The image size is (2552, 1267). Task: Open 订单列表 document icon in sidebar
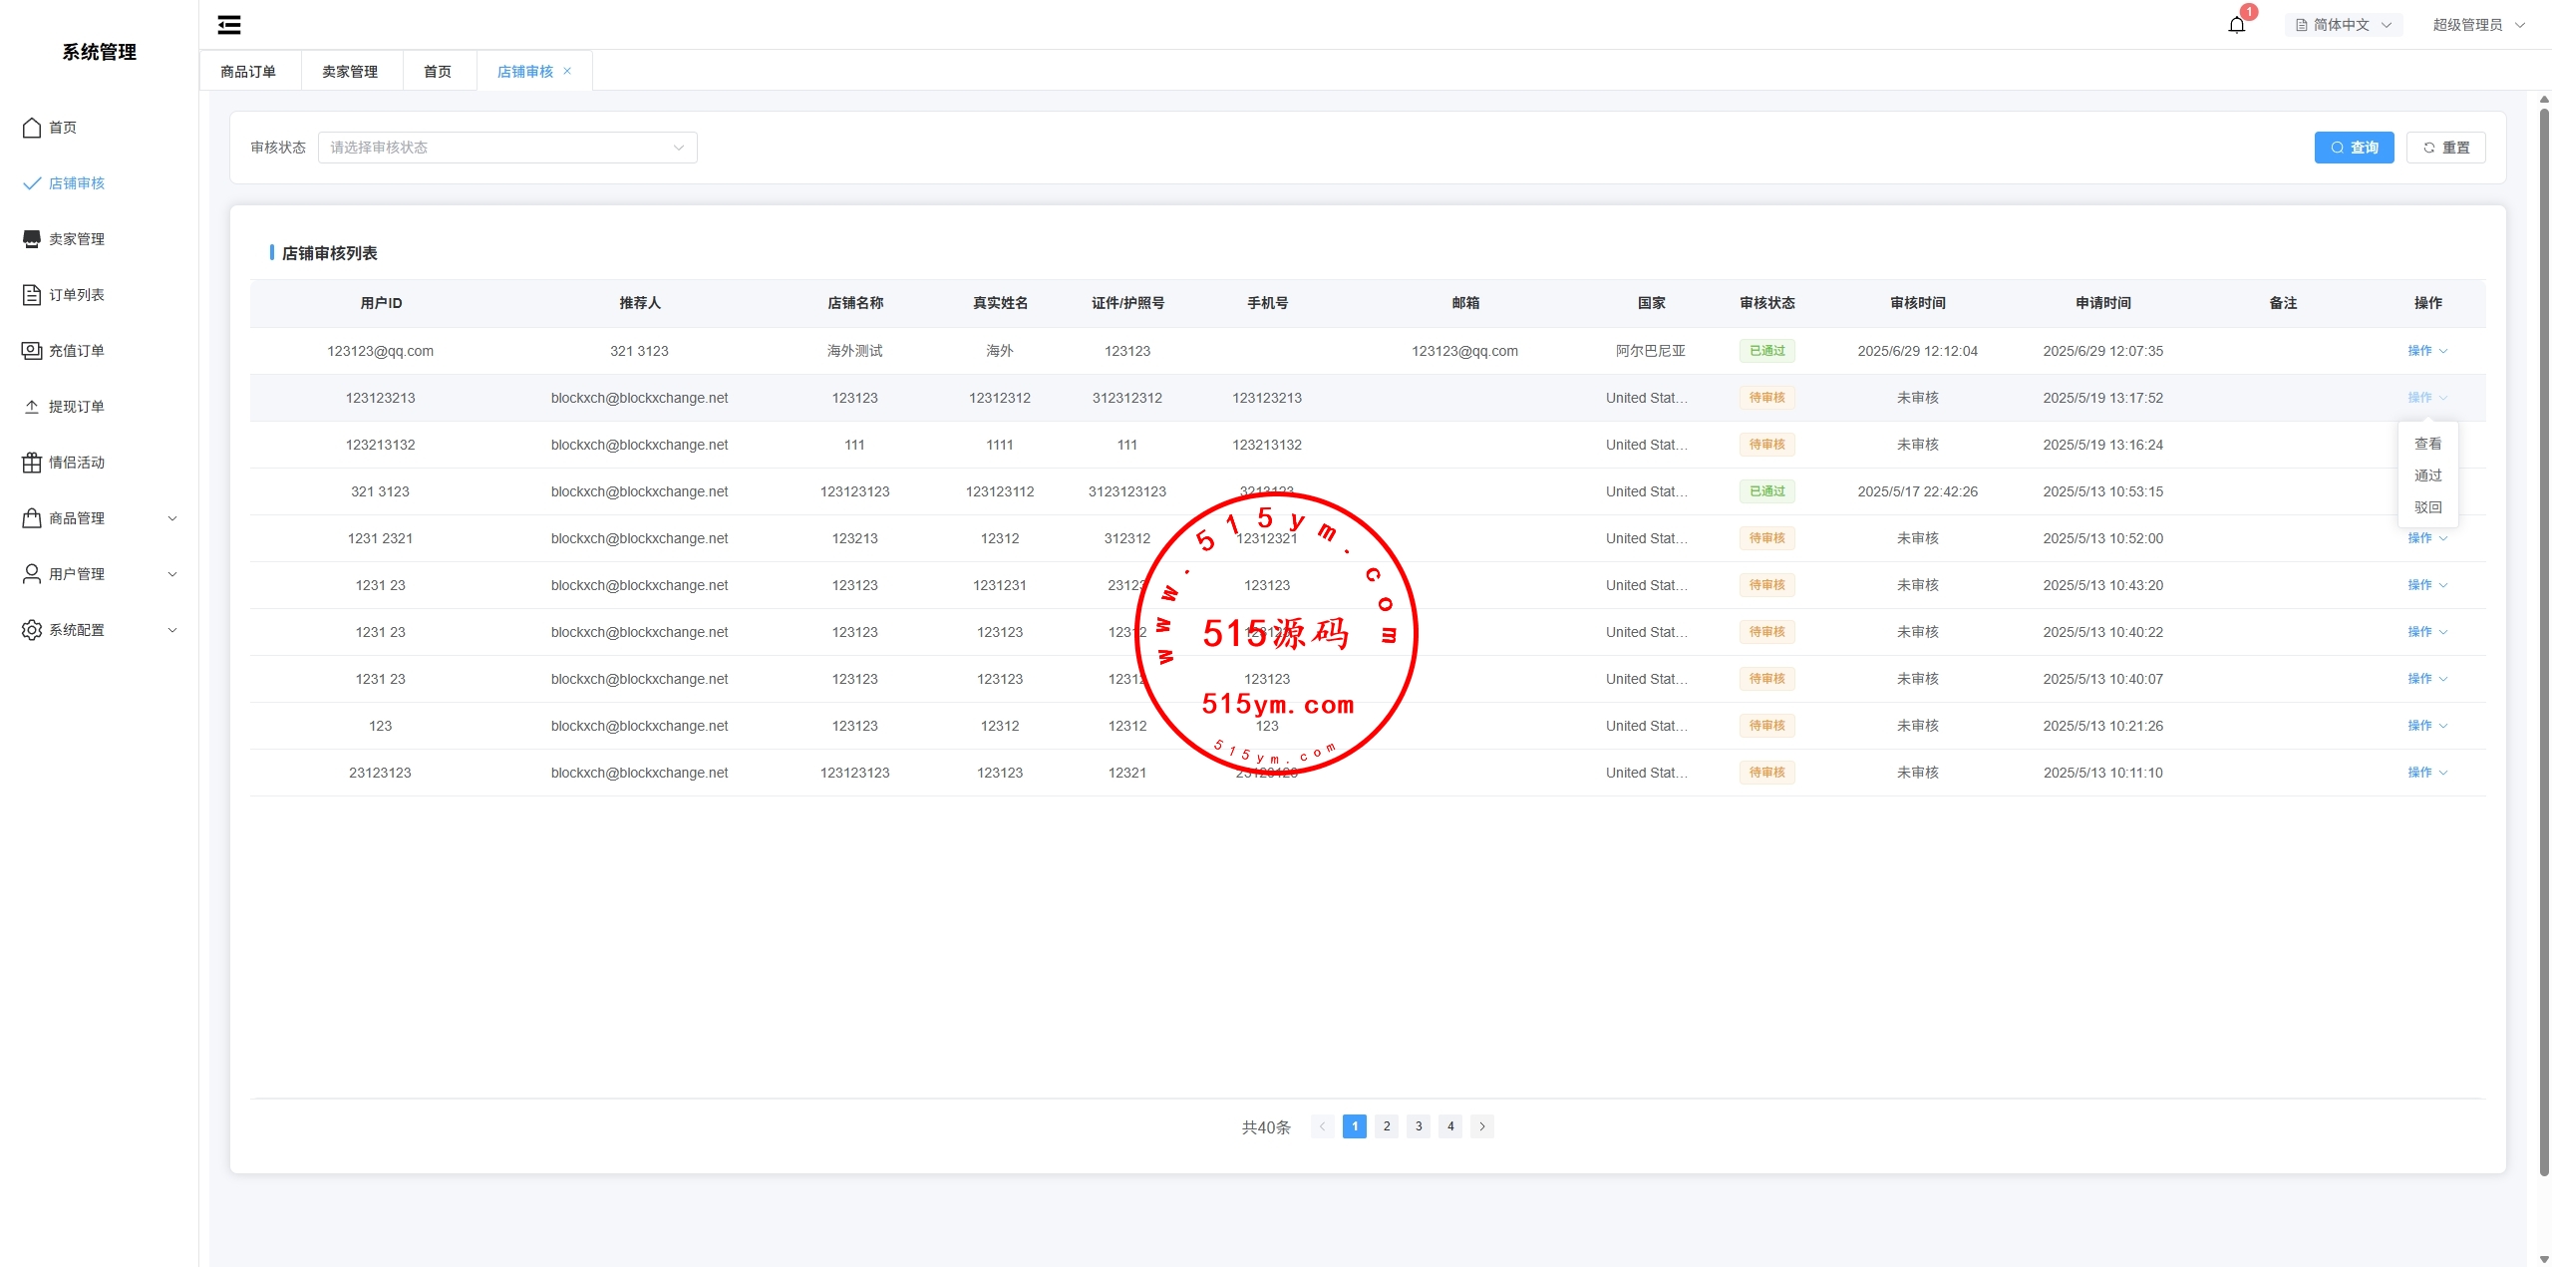32,295
